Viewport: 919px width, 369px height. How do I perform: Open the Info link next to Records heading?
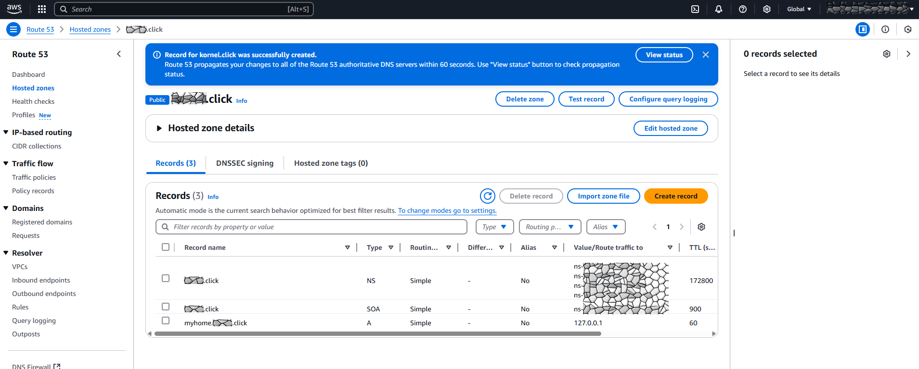point(213,197)
